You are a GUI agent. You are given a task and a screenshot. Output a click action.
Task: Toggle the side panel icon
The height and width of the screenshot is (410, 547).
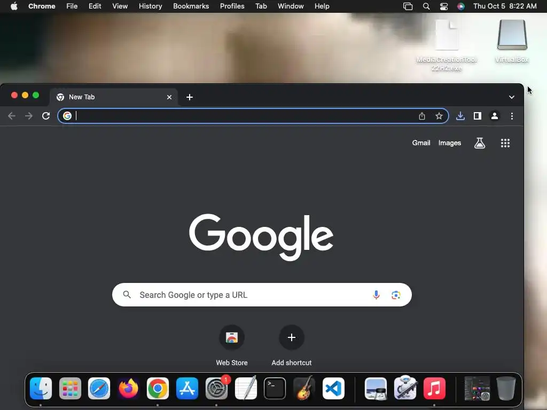coord(478,116)
